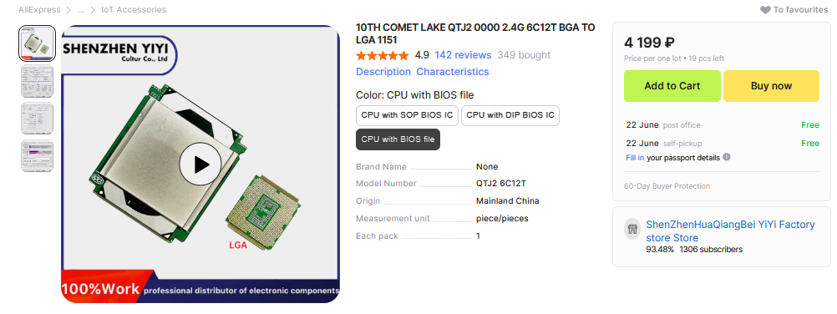The height and width of the screenshot is (314, 837).
Task: Open the IoT Accessories breadcrumb
Action: click(134, 10)
